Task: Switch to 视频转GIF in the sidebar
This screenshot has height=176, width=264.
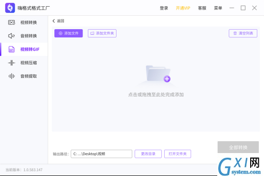Action: tap(24, 49)
